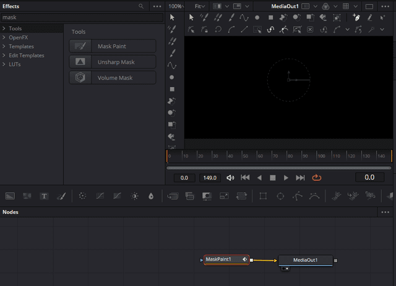
Task: Open the Fit scale dropdown
Action: point(200,6)
